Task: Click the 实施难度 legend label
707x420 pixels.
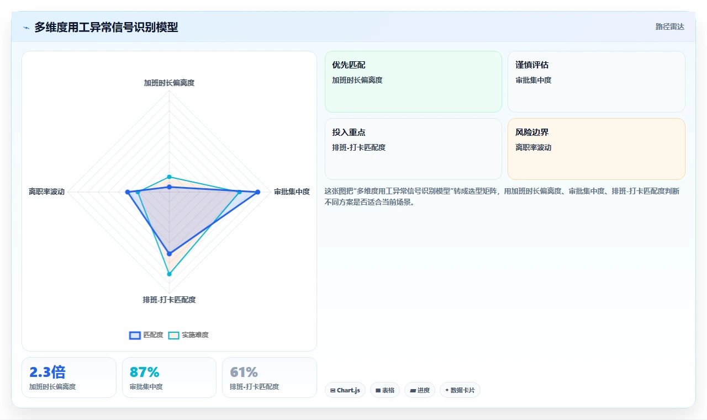Action: click(195, 335)
